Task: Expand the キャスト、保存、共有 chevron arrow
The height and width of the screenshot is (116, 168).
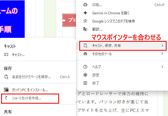Action: [x=162, y=46]
